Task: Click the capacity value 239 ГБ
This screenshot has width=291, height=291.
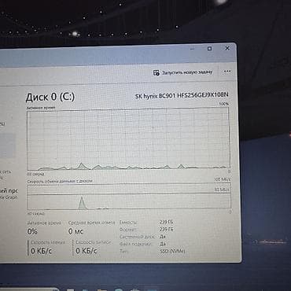Action: 166,223
